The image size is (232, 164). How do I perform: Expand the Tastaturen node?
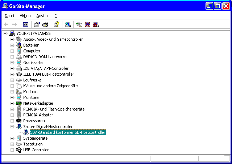[12, 144]
